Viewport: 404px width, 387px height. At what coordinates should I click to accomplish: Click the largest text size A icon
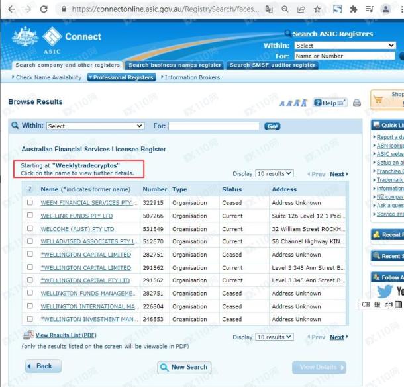[304, 103]
